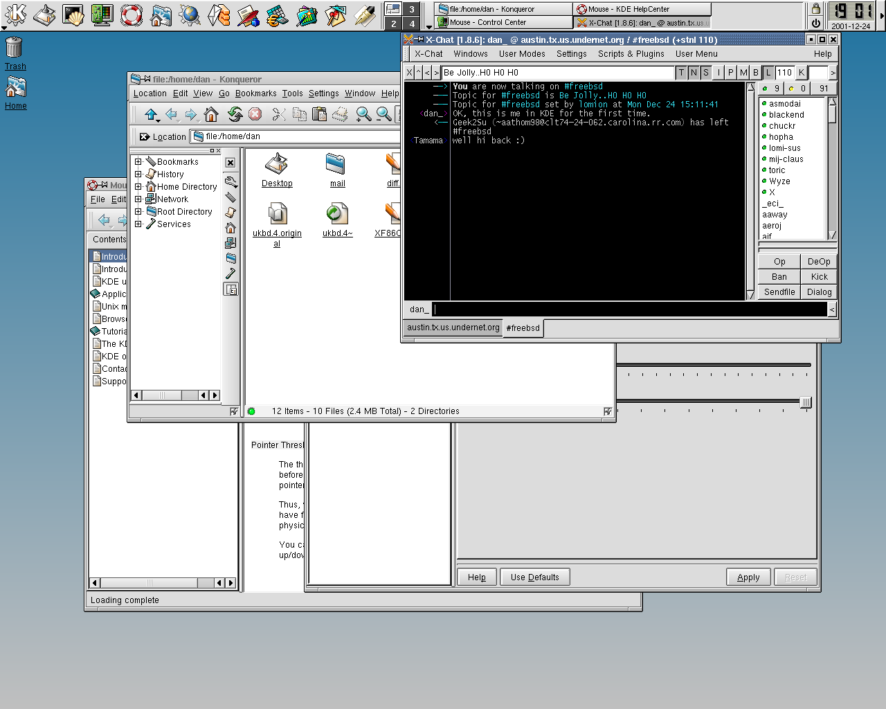Click Konqueror sidebar horizontal scrollbar

[176, 395]
